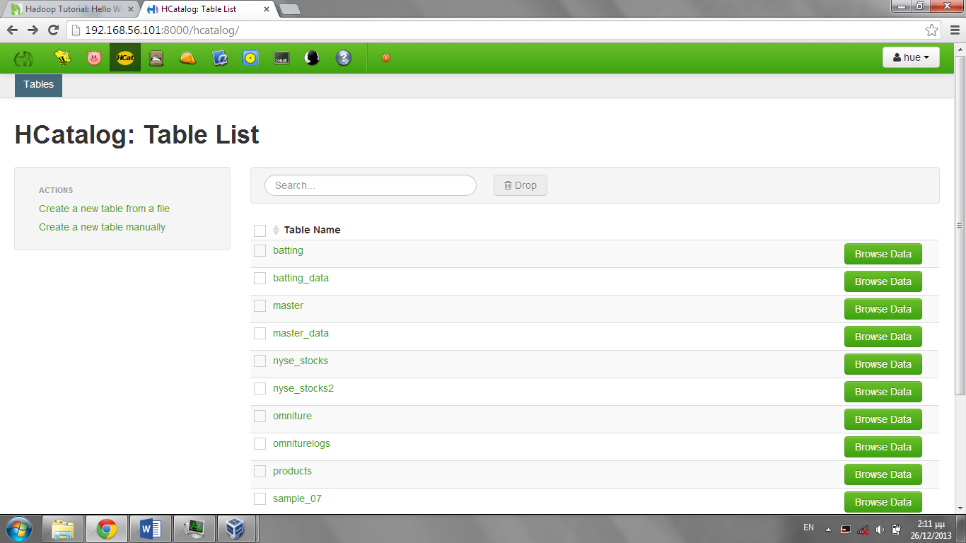The image size is (966, 543).
Task: Browse Data for omniturelogs table
Action: [x=883, y=447]
